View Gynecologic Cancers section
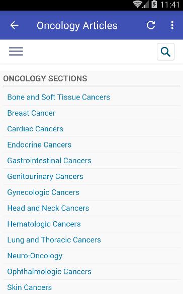Image resolution: width=183 pixels, height=294 pixels. click(x=43, y=192)
